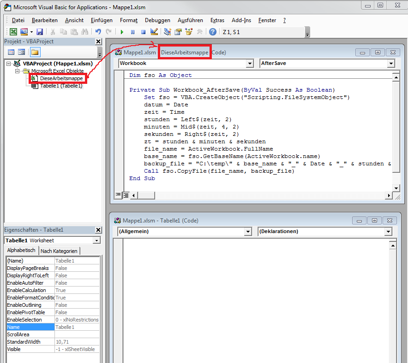This screenshot has width=408, height=363.
Task: Click right scroll arrow in DieseArbeitsmappe code window
Action: tap(389, 195)
